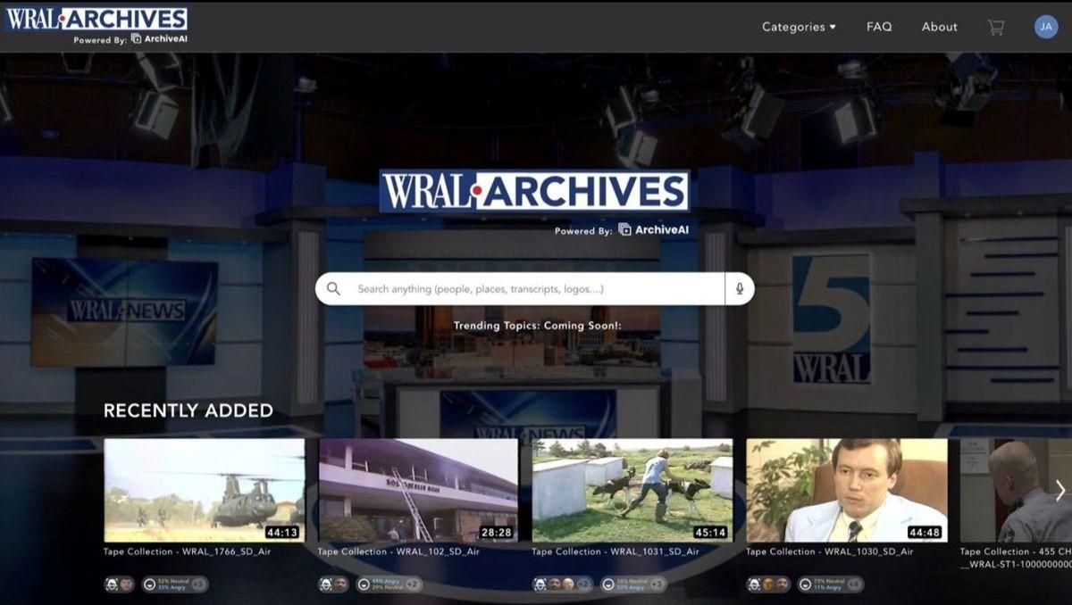Open Tape Collection WRAL_1031_SD_Air title link

coord(615,551)
